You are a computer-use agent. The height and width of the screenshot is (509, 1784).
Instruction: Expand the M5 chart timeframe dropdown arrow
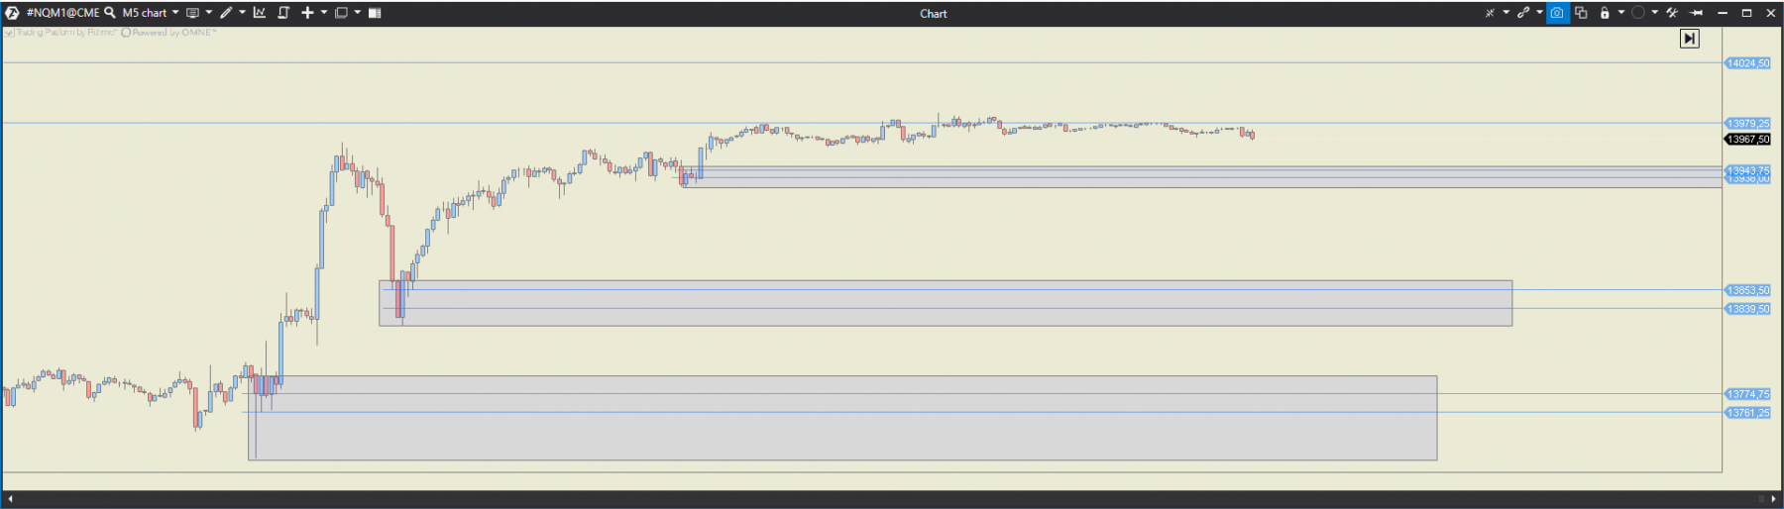175,13
